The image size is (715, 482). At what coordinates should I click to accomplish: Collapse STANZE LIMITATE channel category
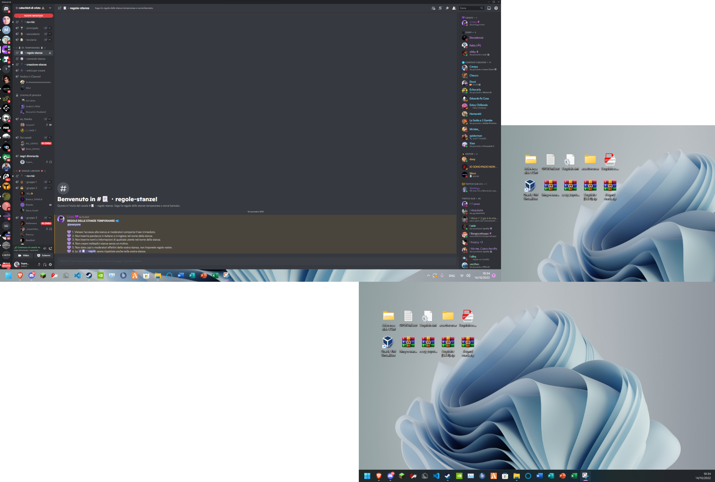tap(31, 171)
